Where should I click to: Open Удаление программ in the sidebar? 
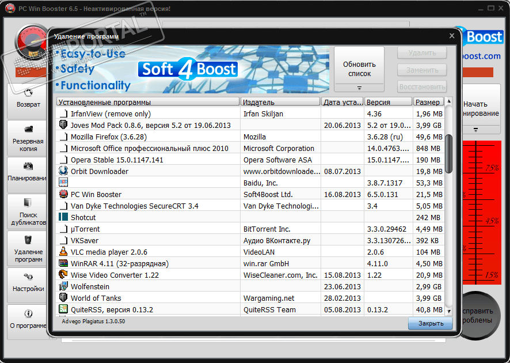click(x=28, y=248)
